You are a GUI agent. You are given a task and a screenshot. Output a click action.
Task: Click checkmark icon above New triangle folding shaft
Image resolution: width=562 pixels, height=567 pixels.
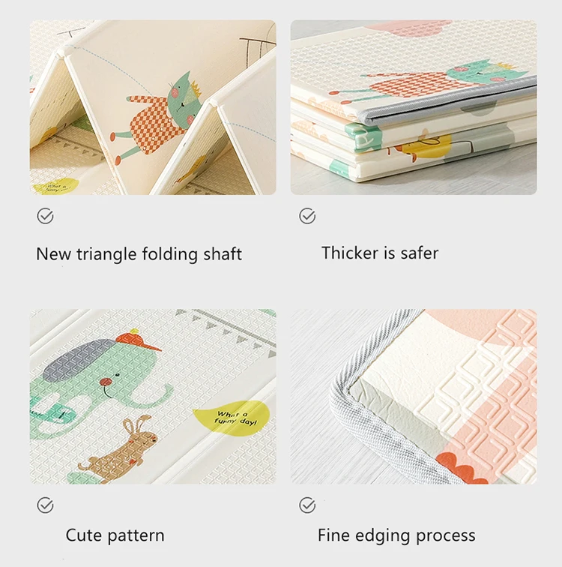click(x=45, y=216)
